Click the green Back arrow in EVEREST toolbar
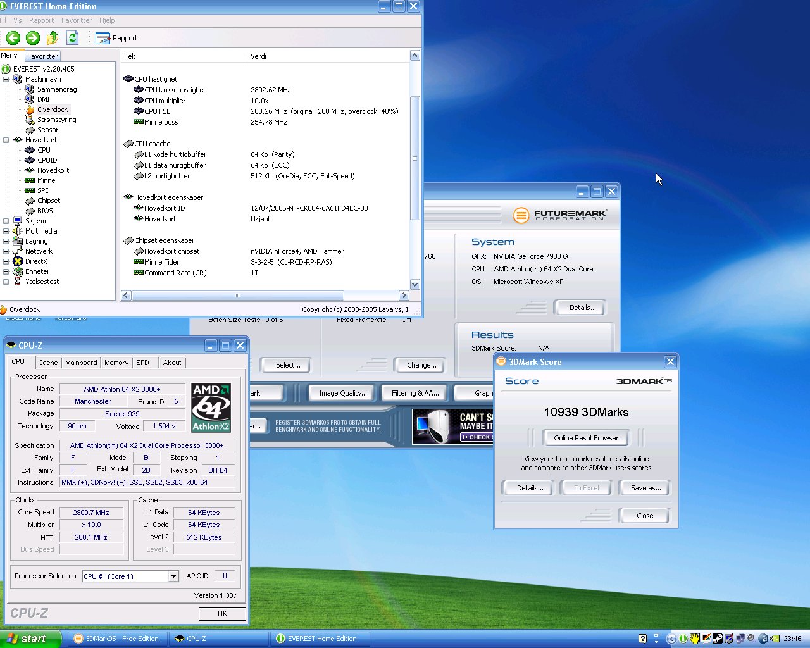Screen dimensions: 810x648 coord(13,38)
